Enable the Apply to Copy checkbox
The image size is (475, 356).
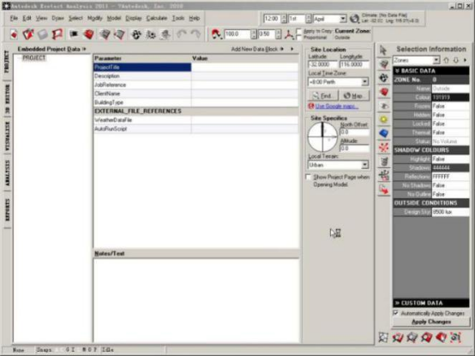[299, 31]
